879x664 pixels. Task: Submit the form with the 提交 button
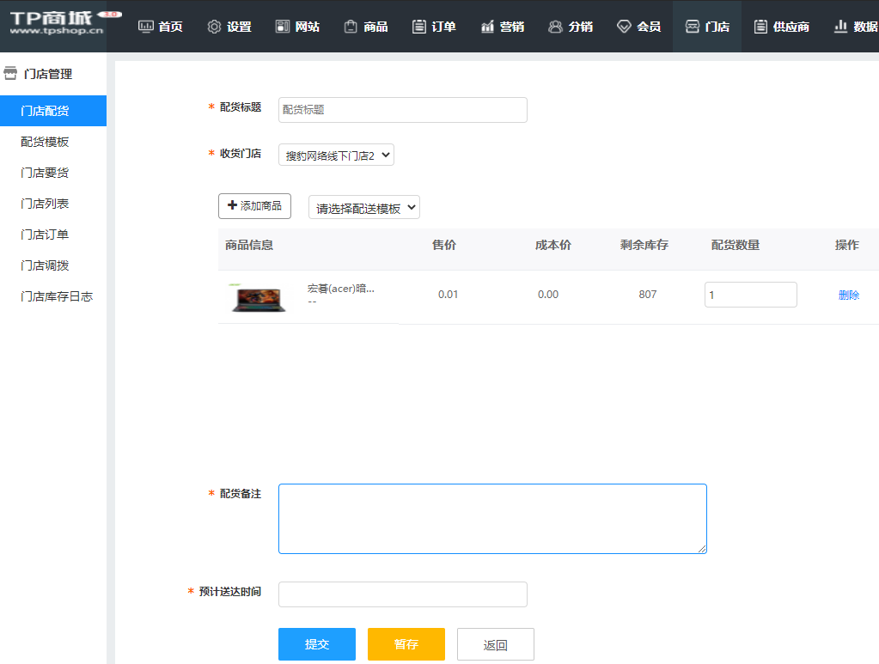click(x=316, y=644)
